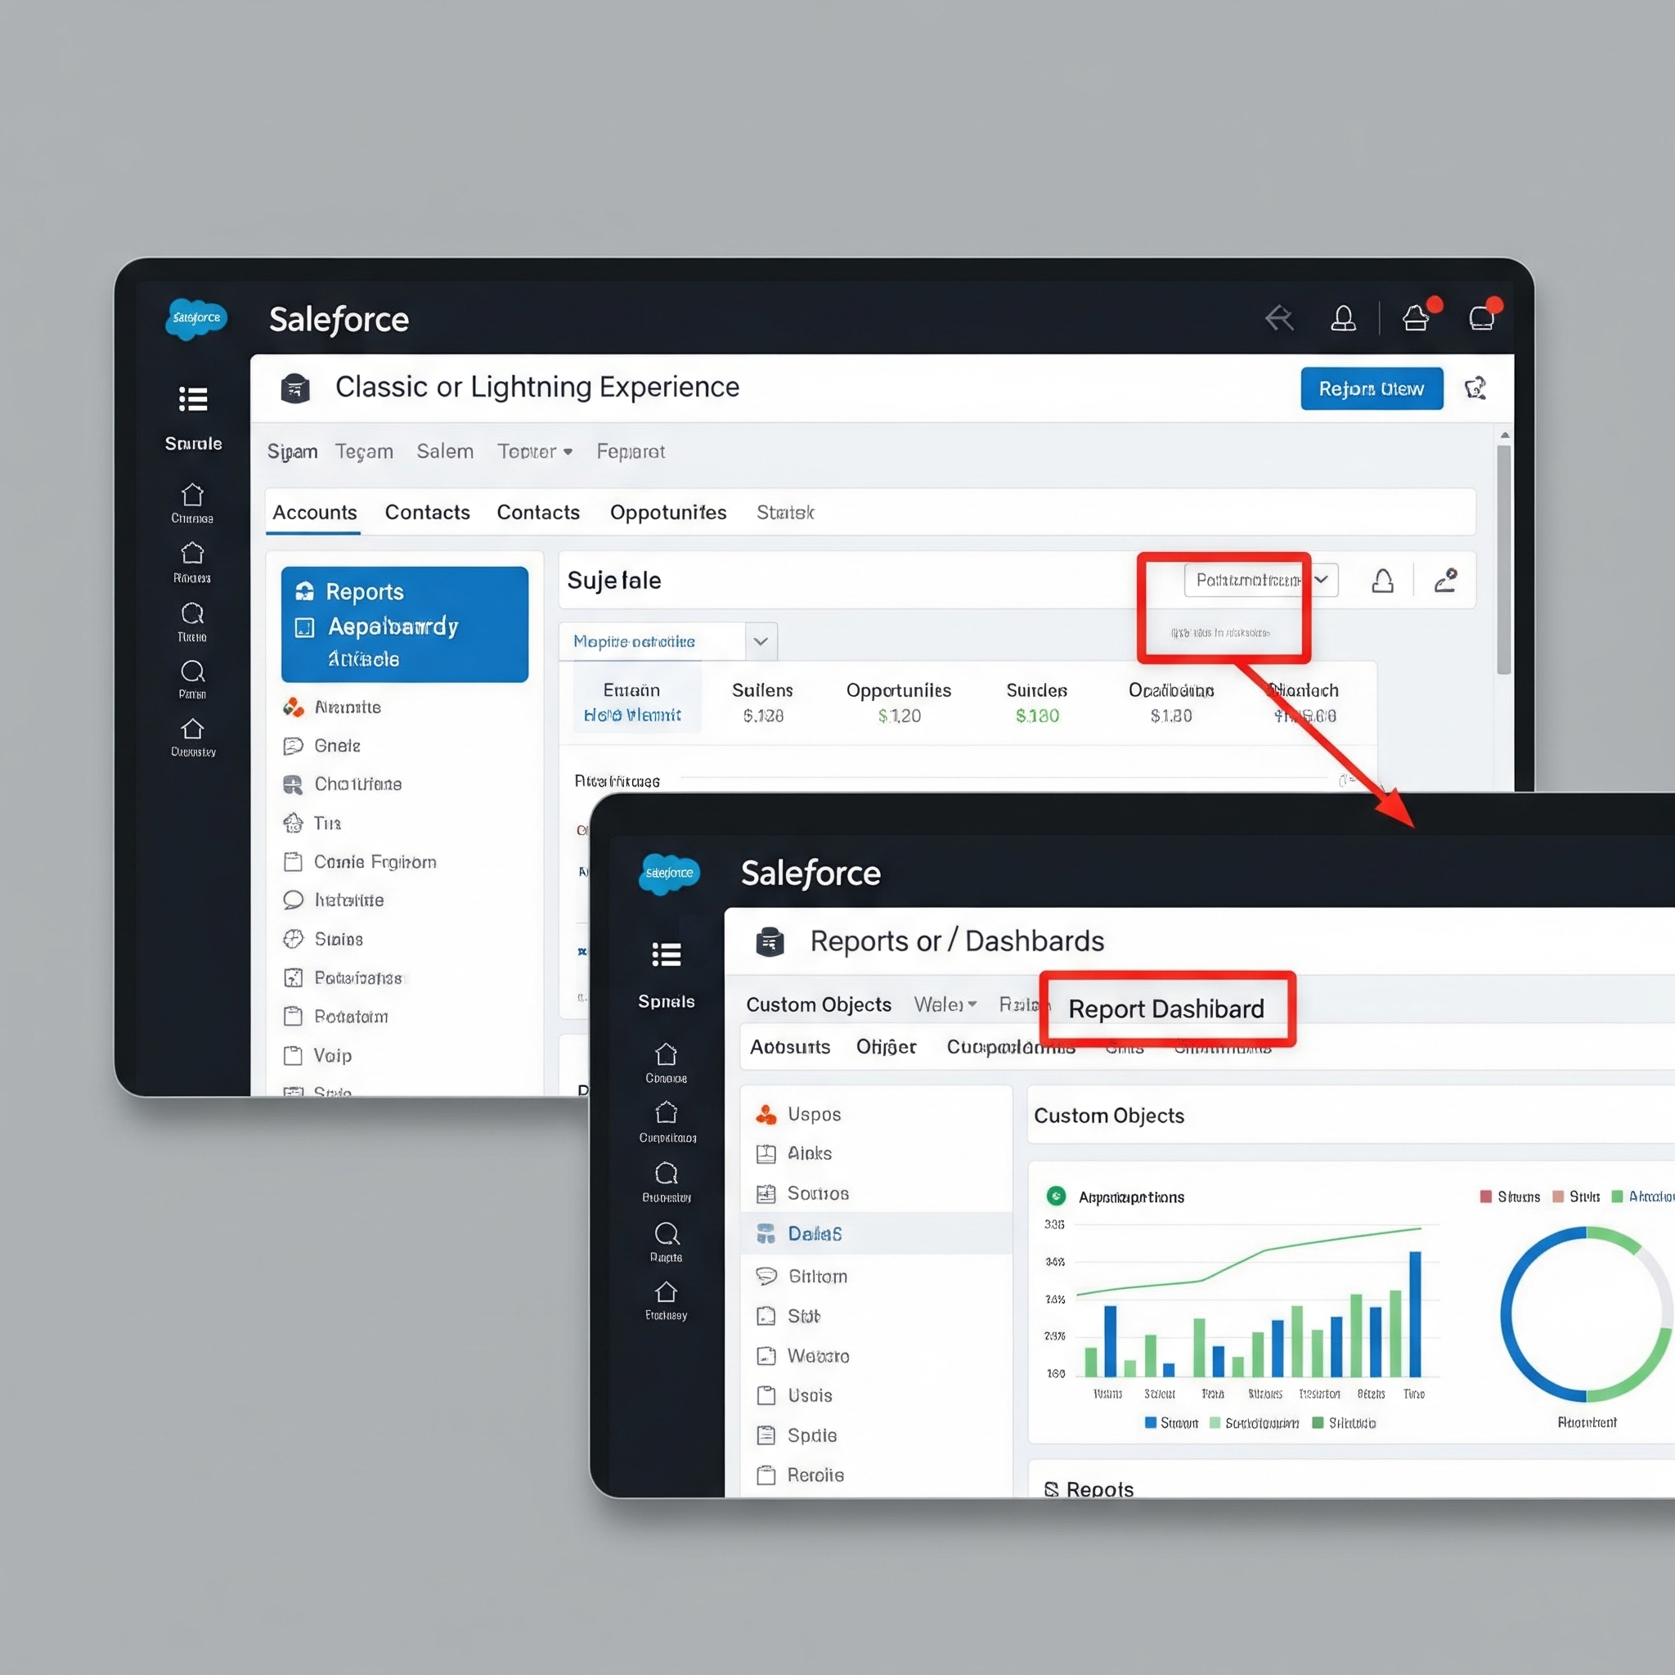Expand the highlighted combo box in Suje fale
This screenshot has height=1675, width=1675.
pyautogui.click(x=1260, y=580)
